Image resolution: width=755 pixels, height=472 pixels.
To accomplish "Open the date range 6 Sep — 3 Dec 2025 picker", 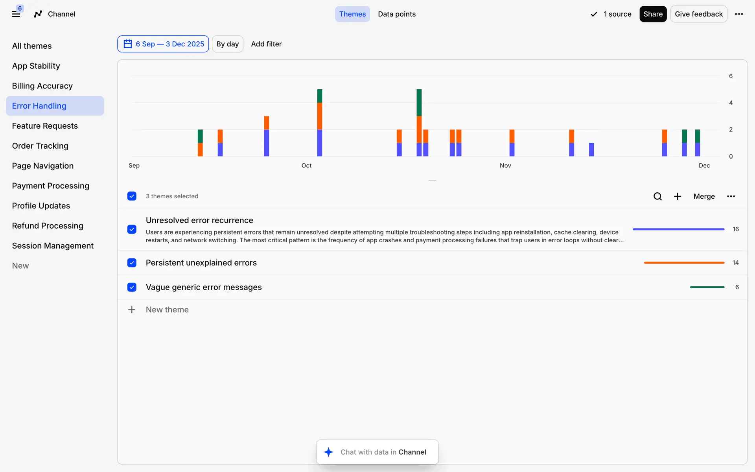I will (x=163, y=44).
